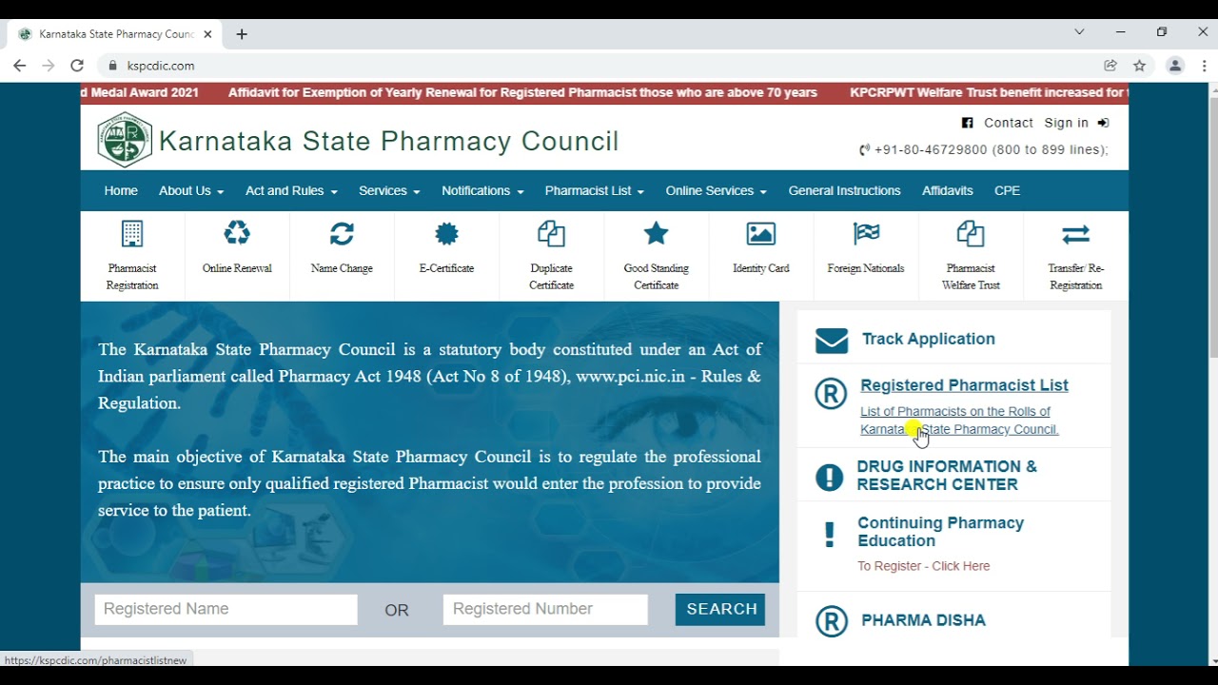Image resolution: width=1218 pixels, height=685 pixels.
Task: Open Drug Information & Research Center link
Action: coord(947,476)
